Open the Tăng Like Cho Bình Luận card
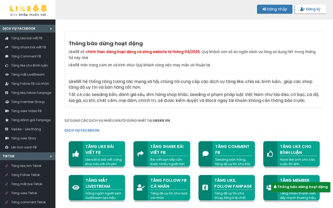The width and height of the screenshot is (333, 208). (291, 154)
